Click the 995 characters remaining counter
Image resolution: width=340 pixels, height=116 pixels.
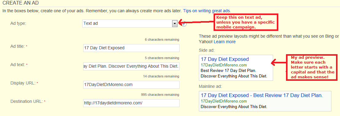click(160, 95)
